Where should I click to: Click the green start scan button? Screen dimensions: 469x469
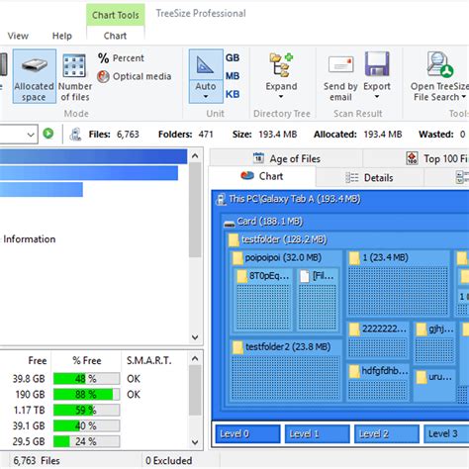pos(48,134)
